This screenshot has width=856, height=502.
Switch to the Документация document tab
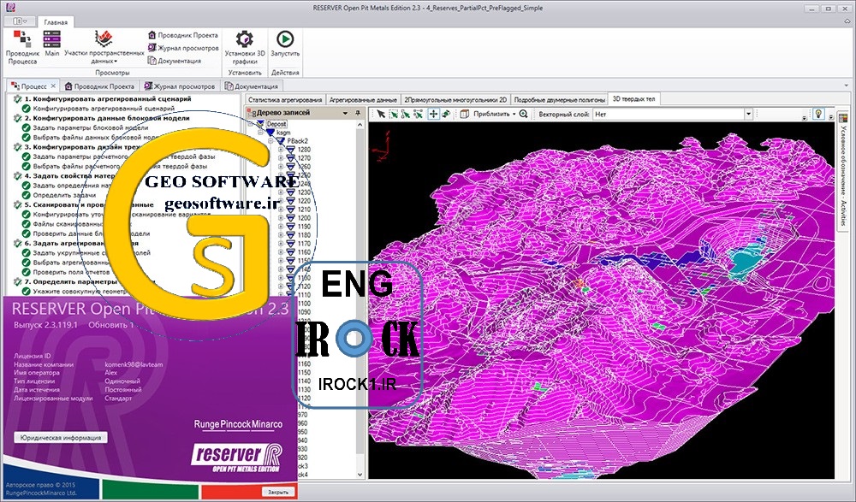(x=252, y=86)
